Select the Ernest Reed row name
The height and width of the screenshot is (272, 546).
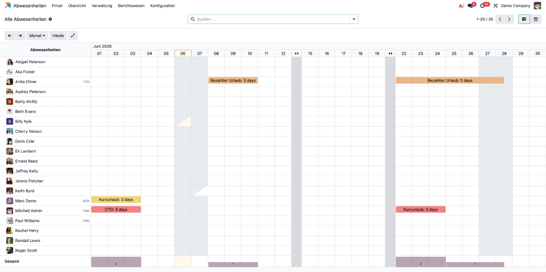click(26, 161)
